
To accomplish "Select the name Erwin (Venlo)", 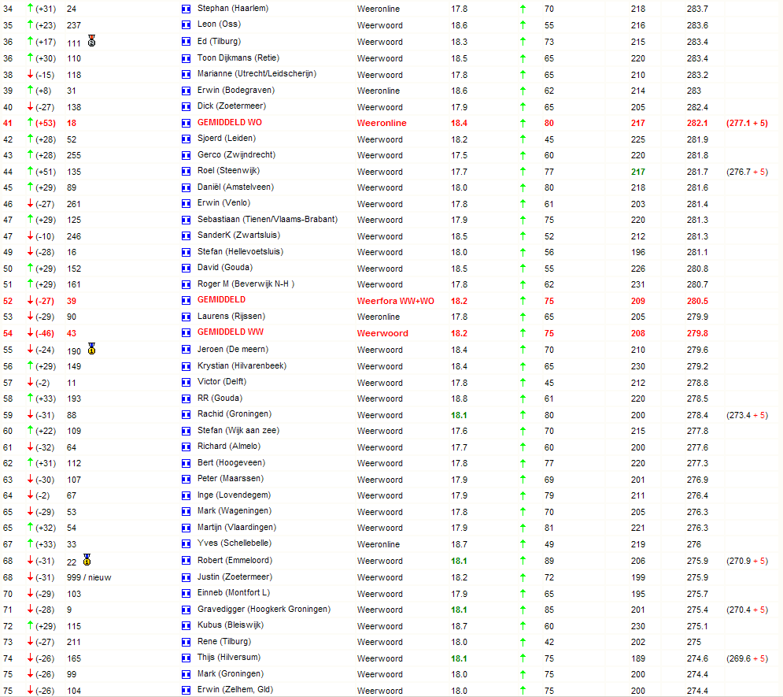I will 223,203.
